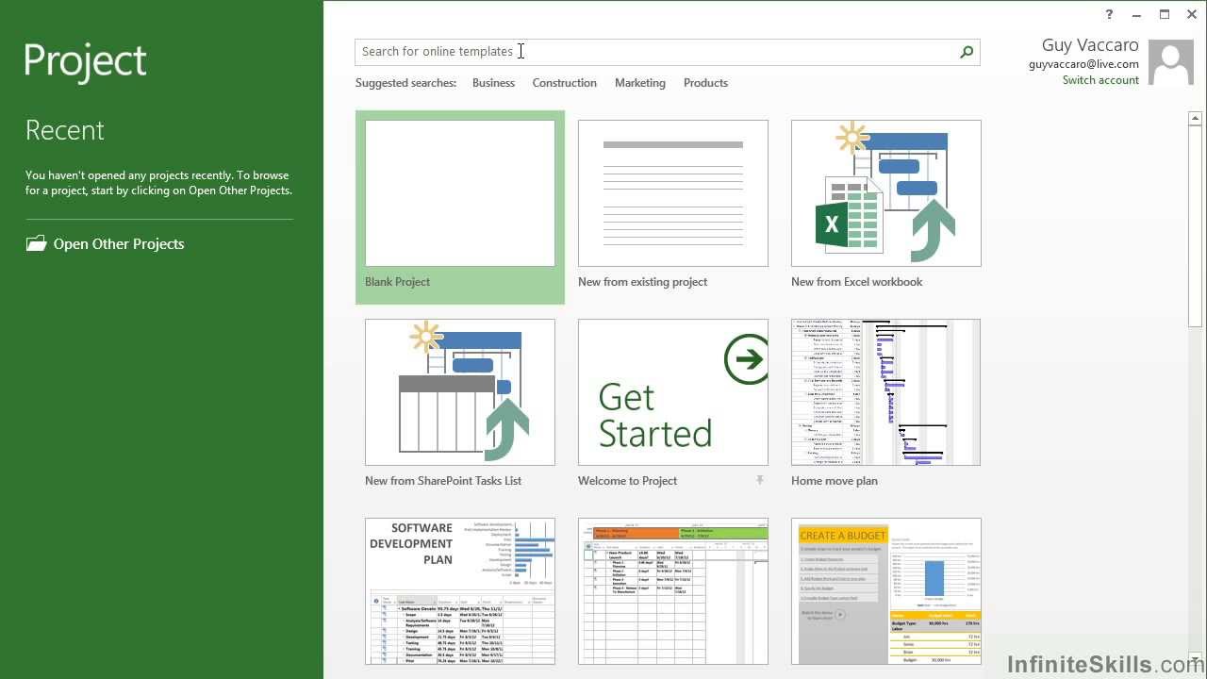This screenshot has height=679, width=1207.
Task: Click the vertical scrollbar thumb
Action: (1195, 226)
